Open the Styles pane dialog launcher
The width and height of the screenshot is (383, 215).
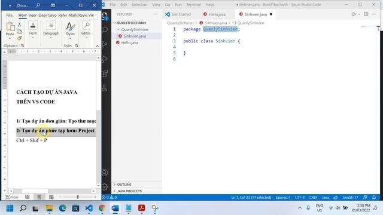click(x=77, y=45)
